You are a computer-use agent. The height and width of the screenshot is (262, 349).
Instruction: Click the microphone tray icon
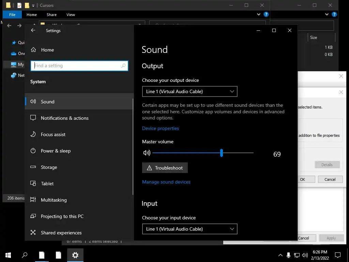(288, 255)
